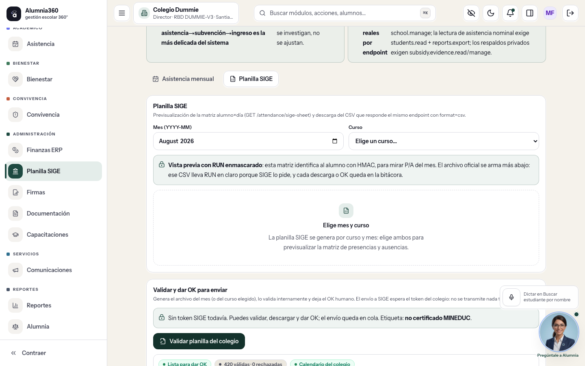This screenshot has height=366, width=585.
Task: Click the Finanzas ERP coins icon
Action: click(15, 150)
